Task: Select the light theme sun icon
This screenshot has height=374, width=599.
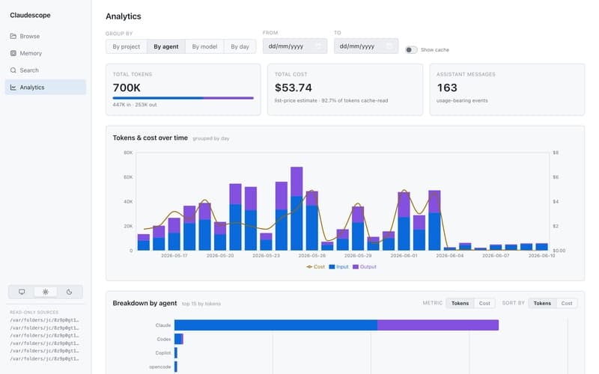Action: click(46, 292)
